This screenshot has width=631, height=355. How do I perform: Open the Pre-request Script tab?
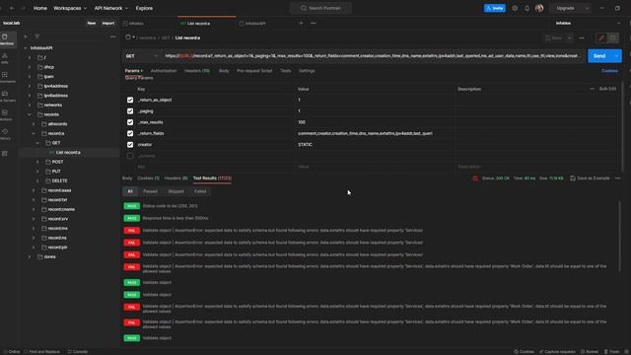tap(254, 71)
